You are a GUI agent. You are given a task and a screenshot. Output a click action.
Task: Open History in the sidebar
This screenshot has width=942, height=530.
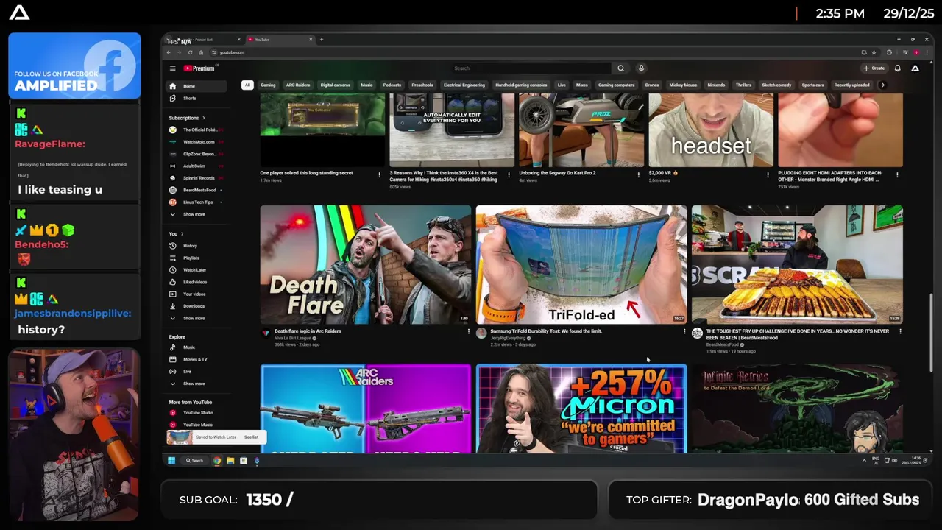(196, 246)
